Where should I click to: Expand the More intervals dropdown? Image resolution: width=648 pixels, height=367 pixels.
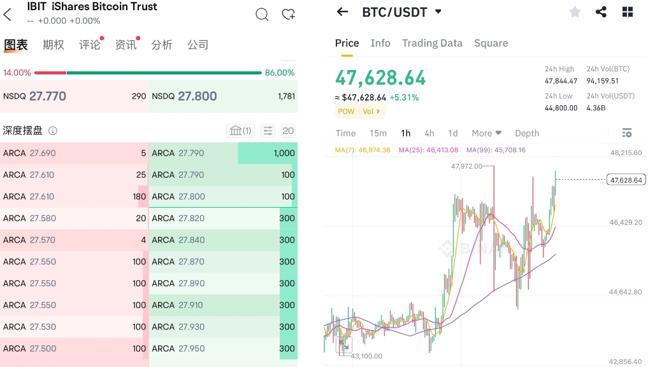coord(487,133)
